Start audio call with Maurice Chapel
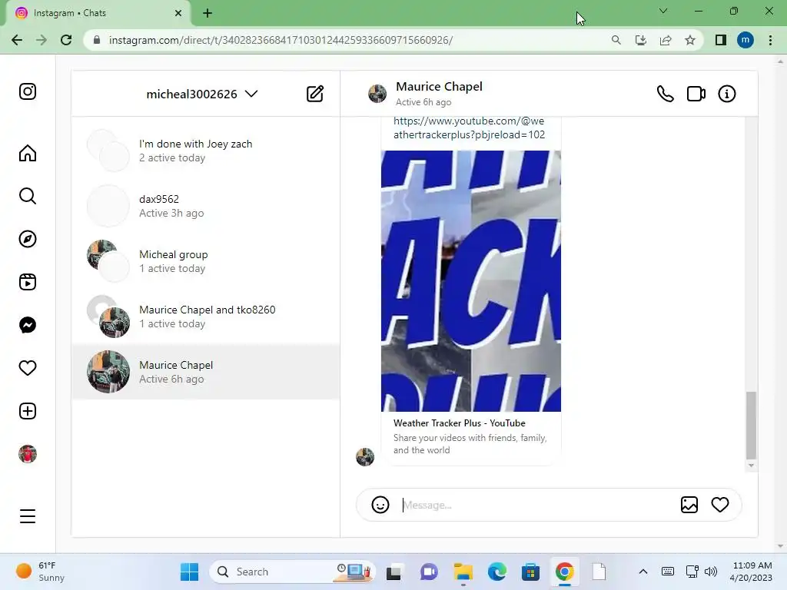 click(x=665, y=94)
